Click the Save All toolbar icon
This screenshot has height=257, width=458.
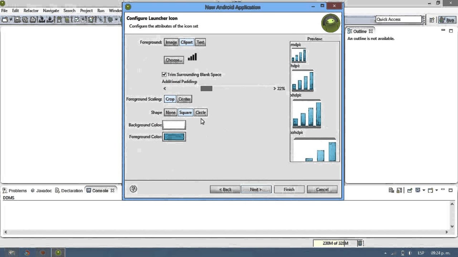(25, 20)
